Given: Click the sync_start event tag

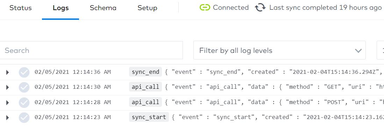Looking at the screenshot, I should [149, 117].
